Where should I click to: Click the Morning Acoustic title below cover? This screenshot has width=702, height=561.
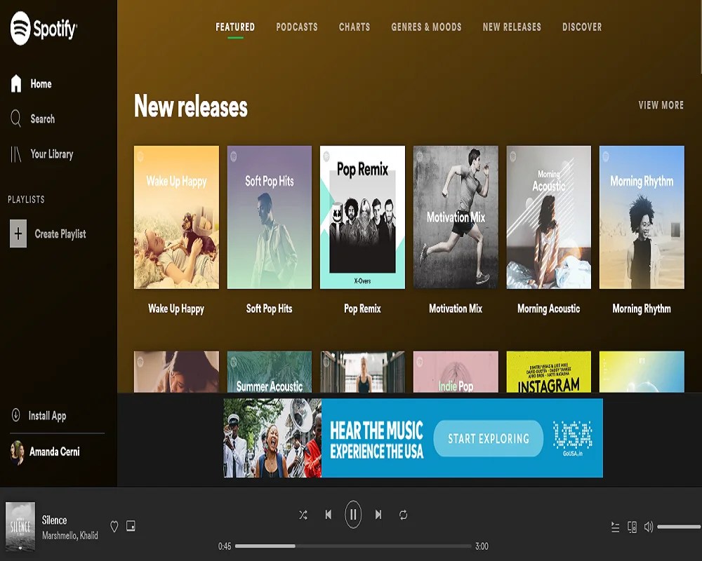pyautogui.click(x=549, y=309)
